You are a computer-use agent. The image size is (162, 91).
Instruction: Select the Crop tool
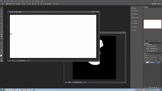[2, 18]
